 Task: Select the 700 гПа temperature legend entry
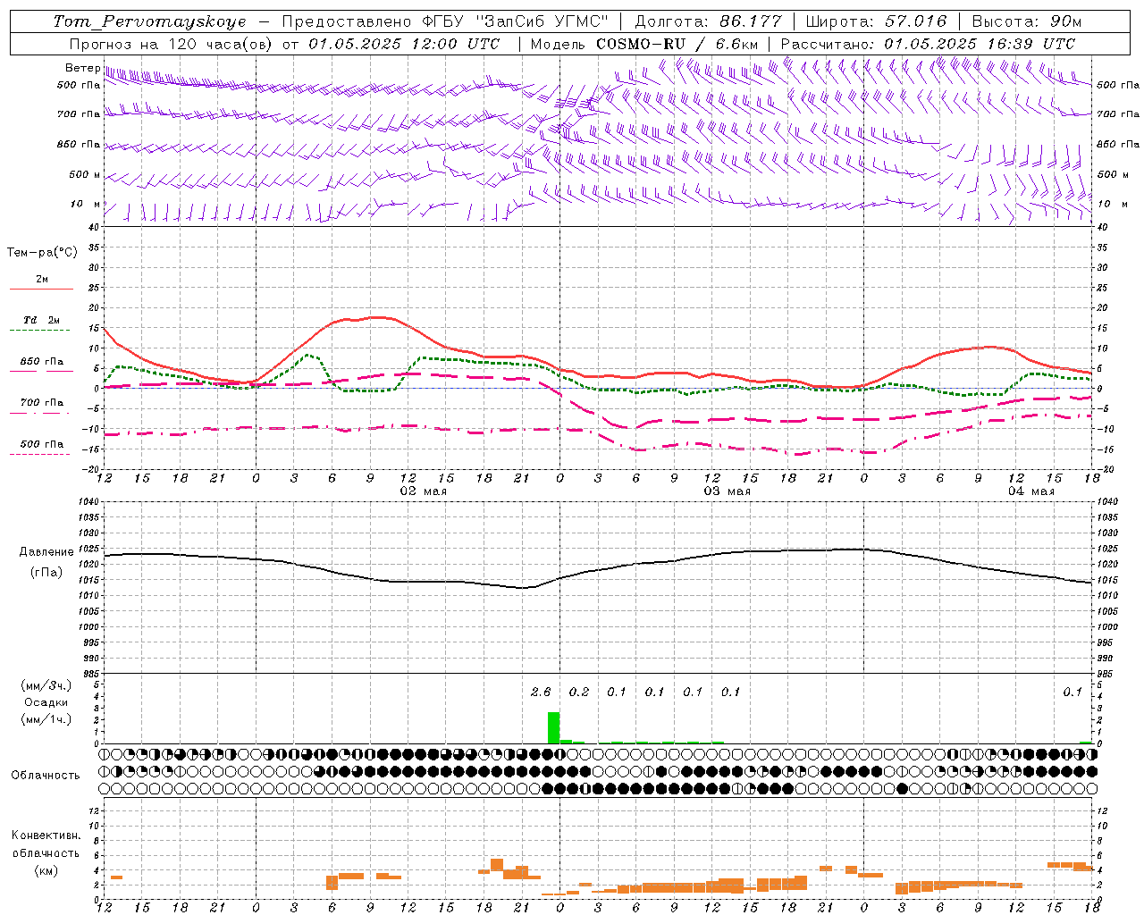pyautogui.click(x=42, y=402)
